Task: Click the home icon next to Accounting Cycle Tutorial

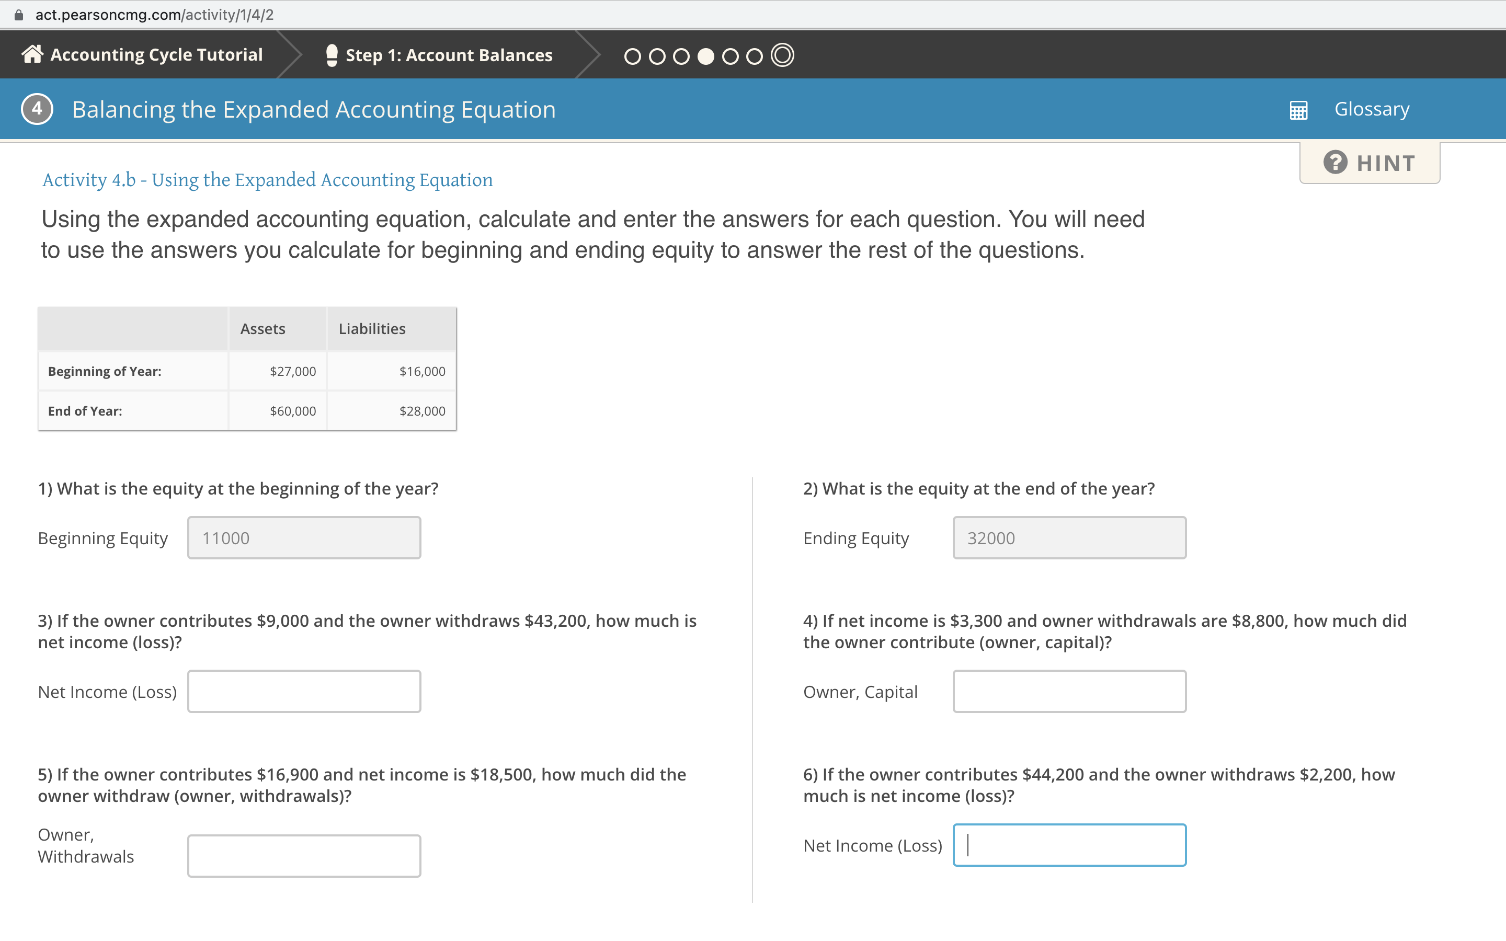Action: (x=33, y=54)
